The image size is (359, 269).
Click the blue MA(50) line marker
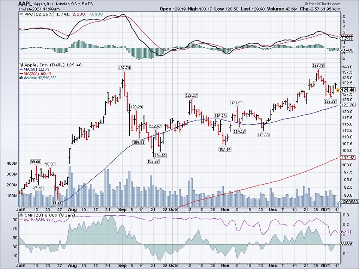tap(21, 69)
